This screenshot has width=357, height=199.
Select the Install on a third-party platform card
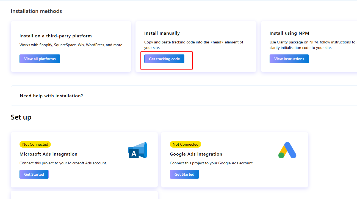pos(71,46)
